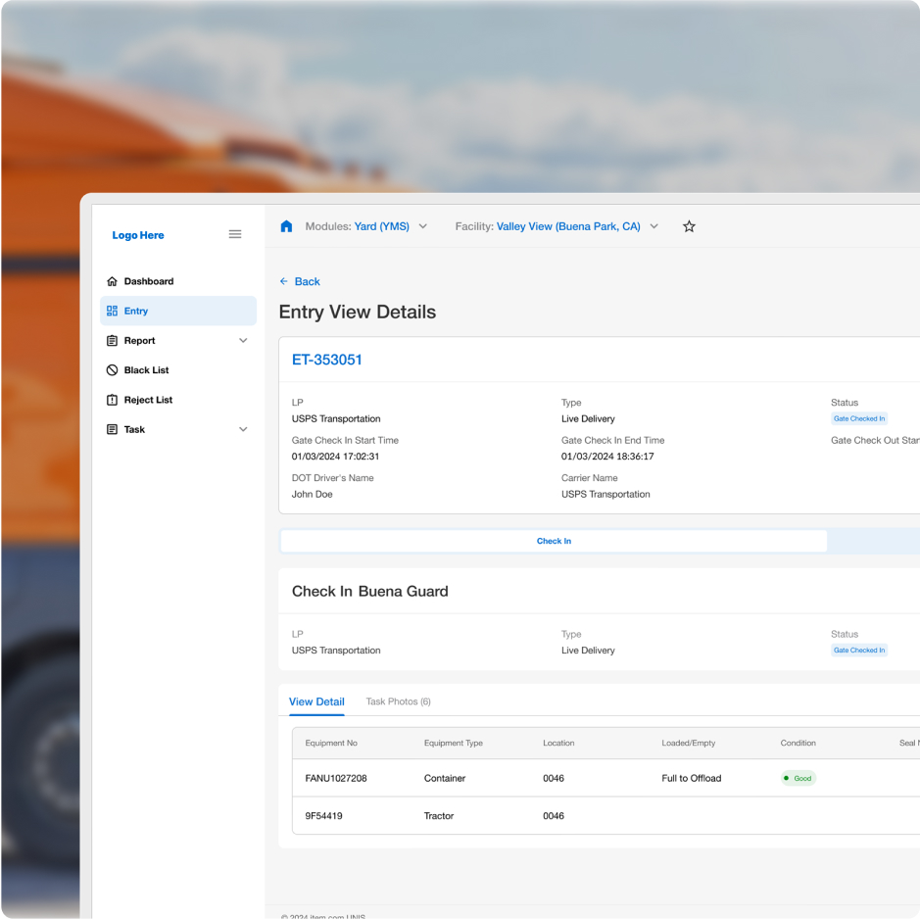Open the Modules dropdown chevron

(422, 226)
